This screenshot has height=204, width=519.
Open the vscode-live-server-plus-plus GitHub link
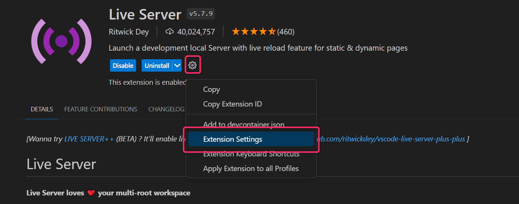pyautogui.click(x=391, y=139)
